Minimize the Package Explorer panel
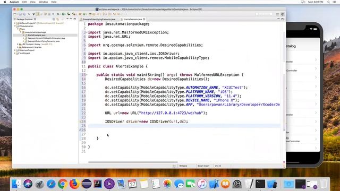This screenshot has height=191, width=340. 71,19
